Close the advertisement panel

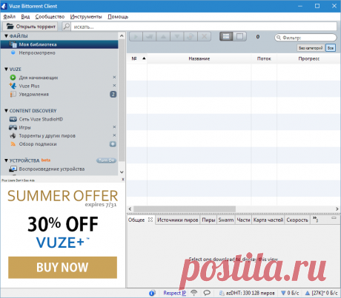coord(123,180)
